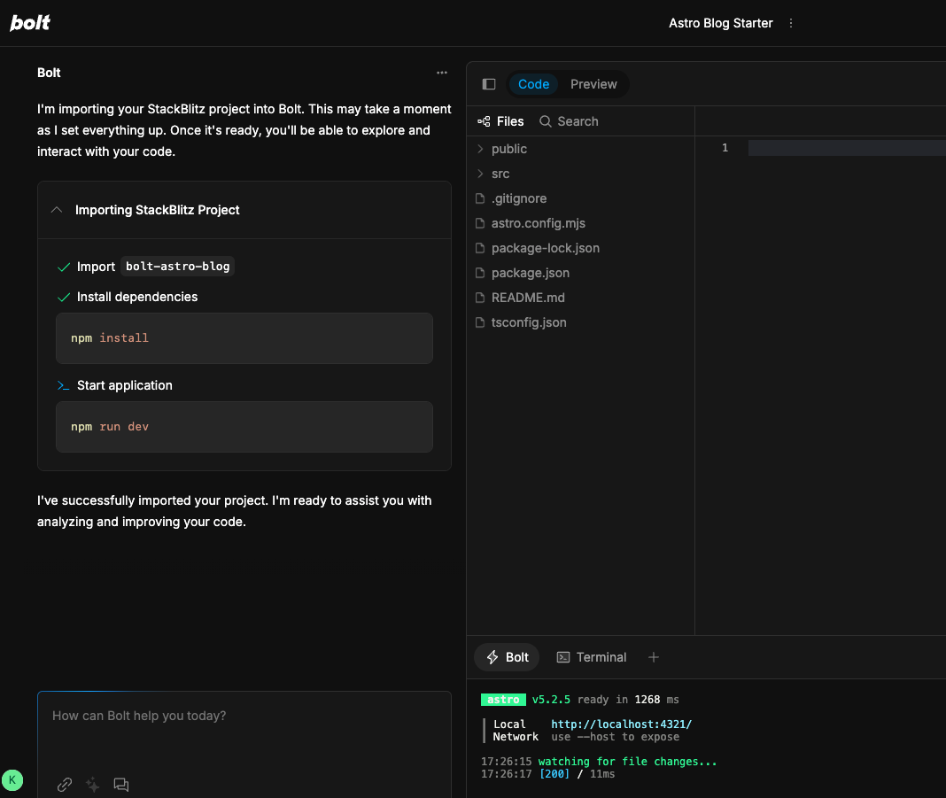Click the chat input asking how Bolt can help
This screenshot has width=946, height=798.
pos(244,716)
